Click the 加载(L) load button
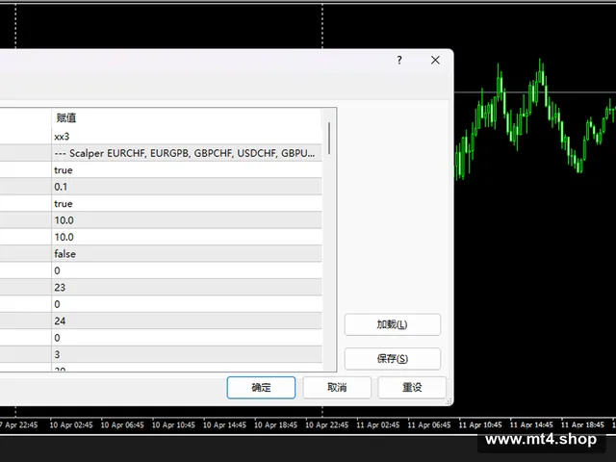 click(x=393, y=324)
